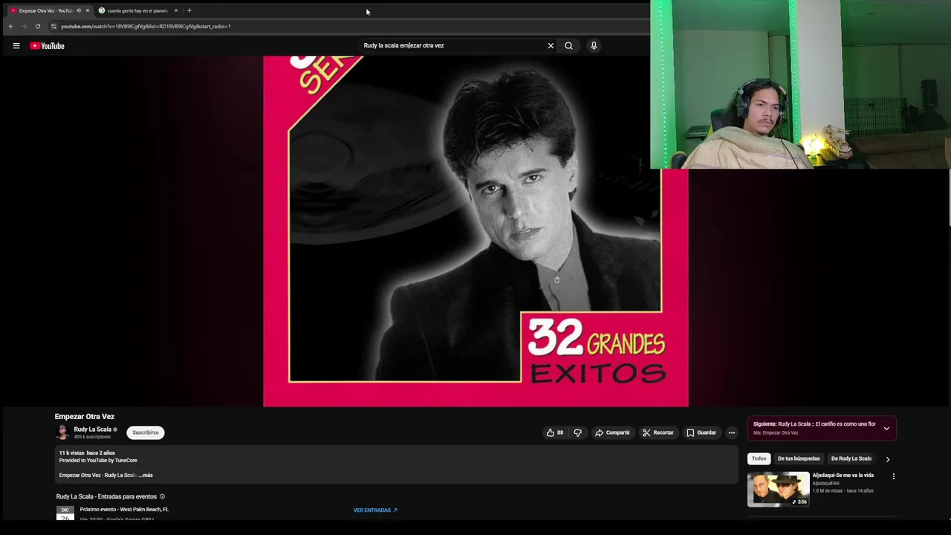Screen dimensions: 951x535
Task: Open VER ENTRADAS tickets link
Action: [375, 510]
